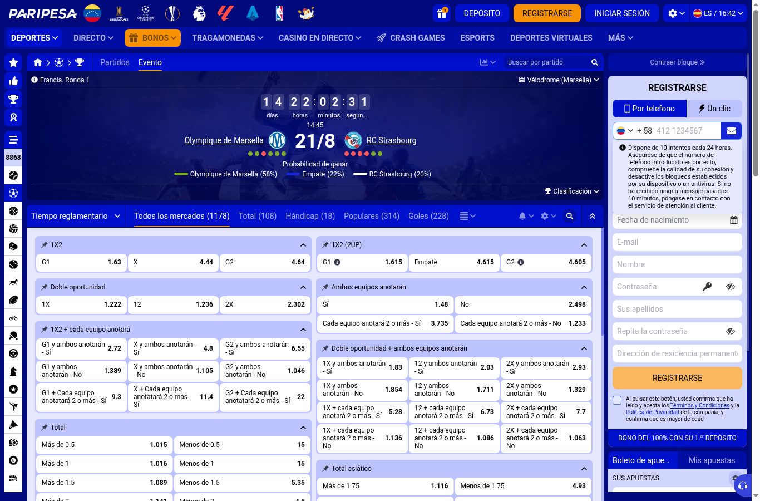Select the football sport icon in sidebar
This screenshot has width=760, height=501.
13,193
